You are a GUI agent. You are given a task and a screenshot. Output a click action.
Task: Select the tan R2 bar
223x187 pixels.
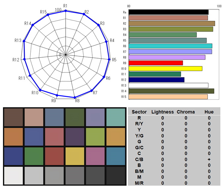[x=172, y=23]
